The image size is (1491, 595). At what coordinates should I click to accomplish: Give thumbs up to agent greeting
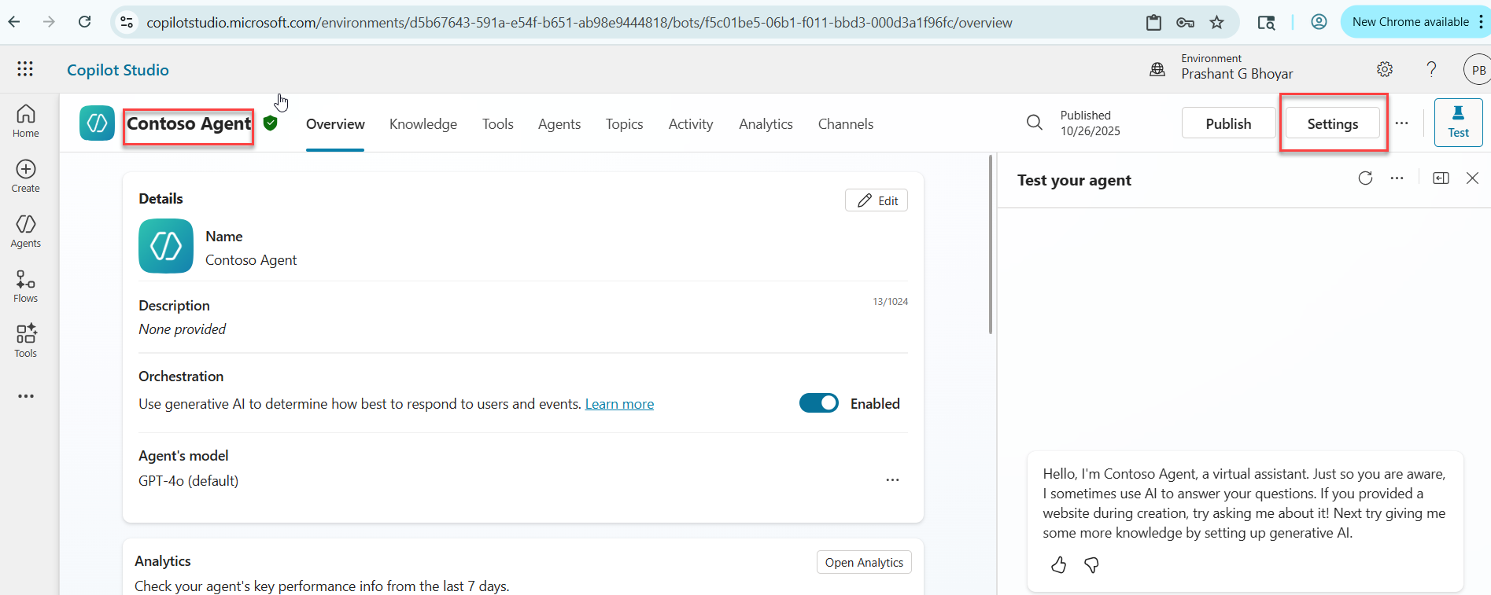pyautogui.click(x=1058, y=564)
